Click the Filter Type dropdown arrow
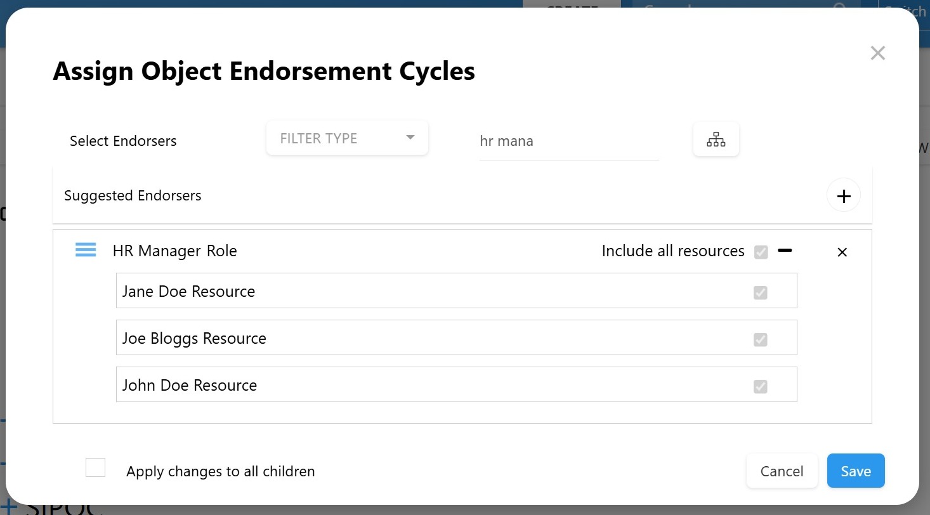The height and width of the screenshot is (515, 930). (410, 138)
